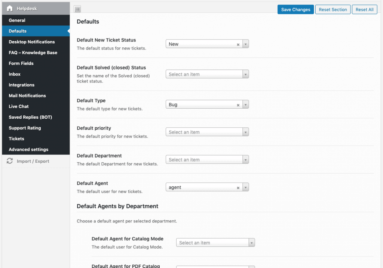Expand the Default Solved (closed) Status dropdown
The image size is (383, 268).
(246, 74)
